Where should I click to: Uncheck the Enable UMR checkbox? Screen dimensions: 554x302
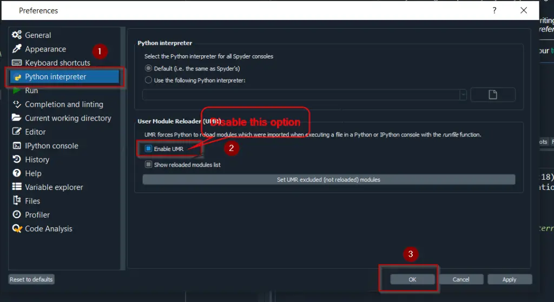pyautogui.click(x=148, y=148)
